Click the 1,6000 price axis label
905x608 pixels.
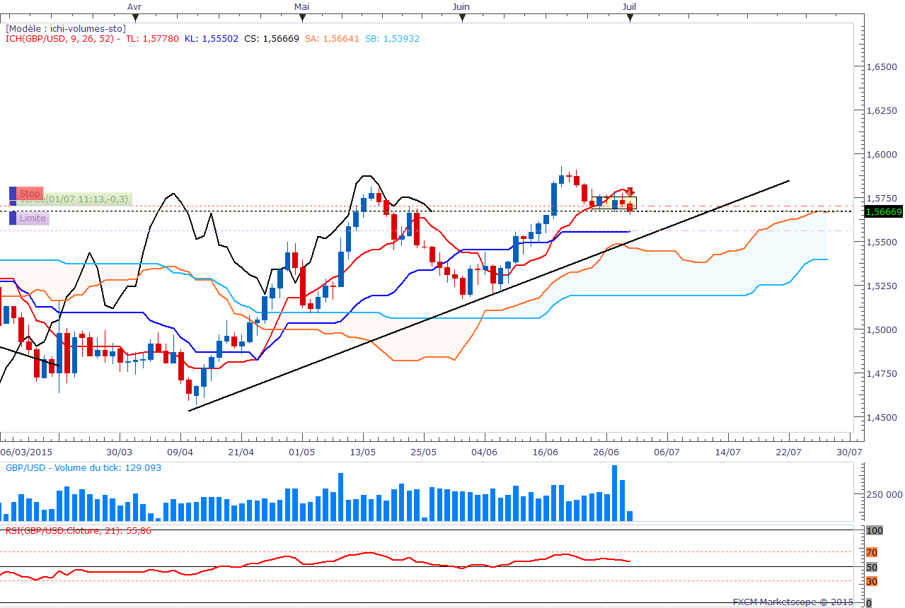coord(882,154)
